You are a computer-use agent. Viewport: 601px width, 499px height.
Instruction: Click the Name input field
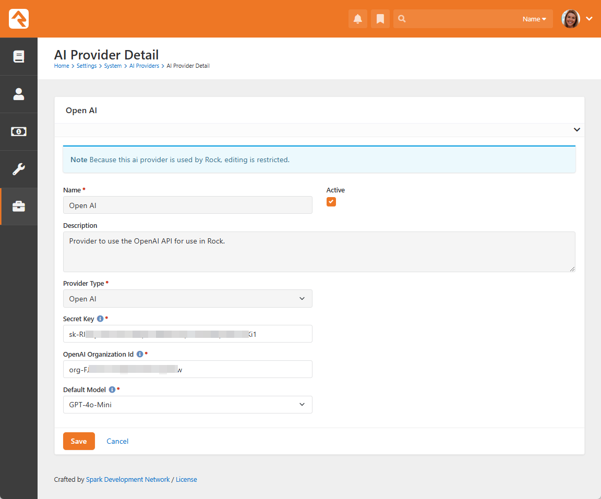[x=187, y=205]
